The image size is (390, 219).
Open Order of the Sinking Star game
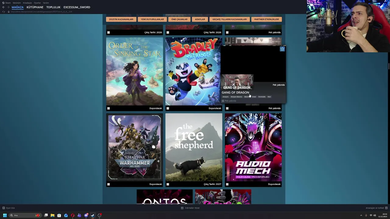[x=134, y=71]
